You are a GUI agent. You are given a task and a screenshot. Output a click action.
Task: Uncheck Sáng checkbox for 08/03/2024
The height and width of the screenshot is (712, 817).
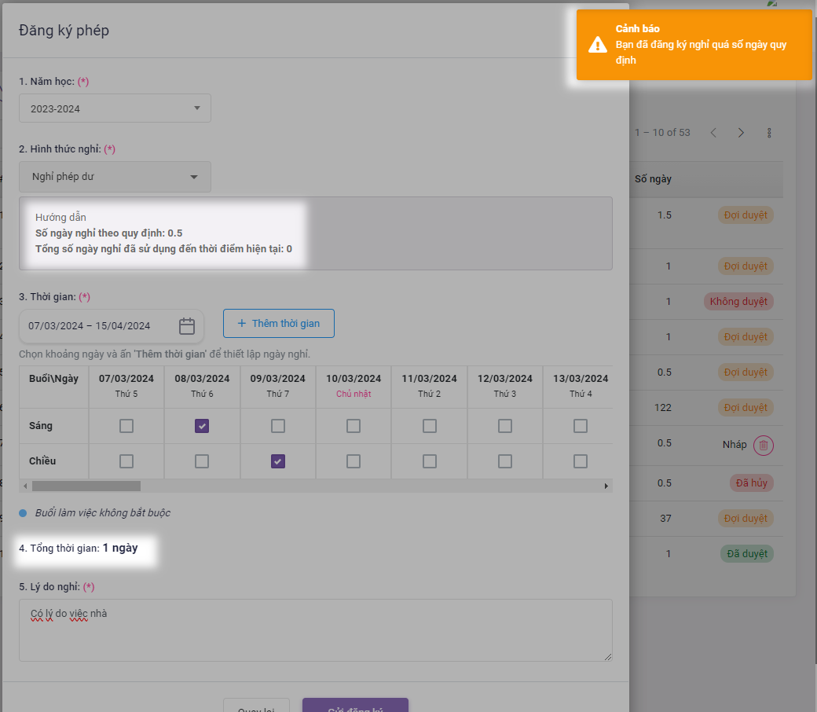tap(202, 426)
